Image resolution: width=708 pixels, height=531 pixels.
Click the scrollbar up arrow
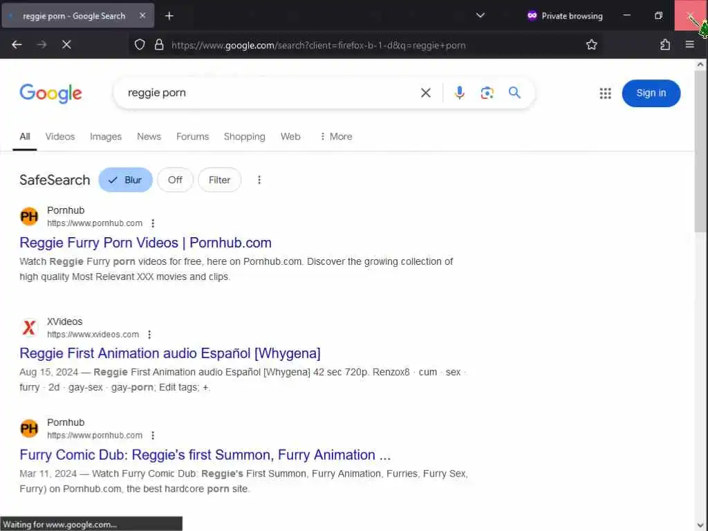pyautogui.click(x=700, y=64)
